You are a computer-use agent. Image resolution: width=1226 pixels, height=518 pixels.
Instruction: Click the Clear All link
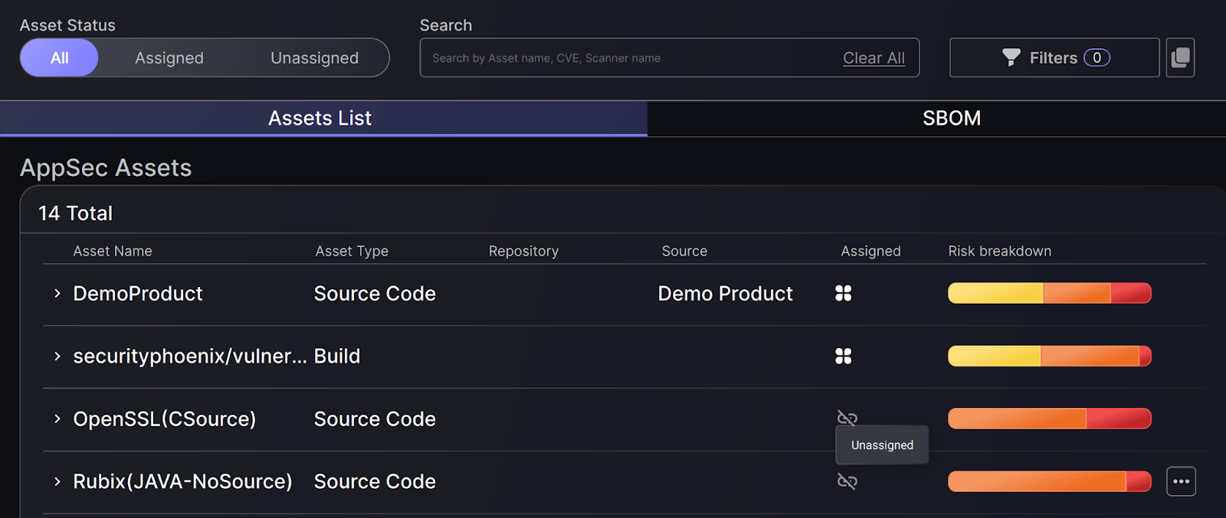tap(874, 57)
